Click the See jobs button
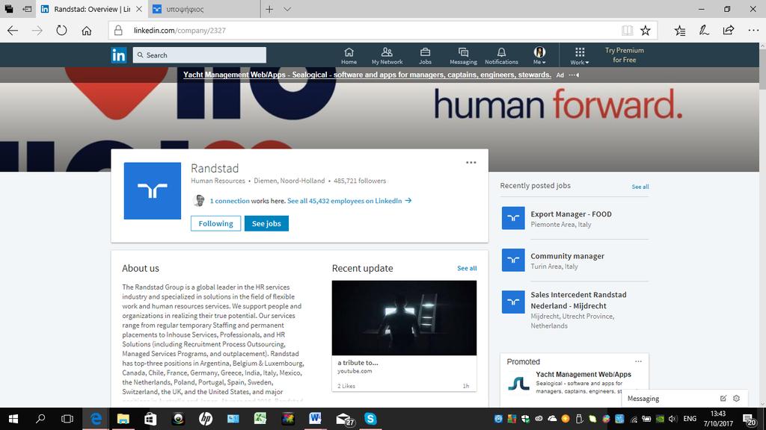Viewport: 766px width, 430px height. (x=266, y=223)
